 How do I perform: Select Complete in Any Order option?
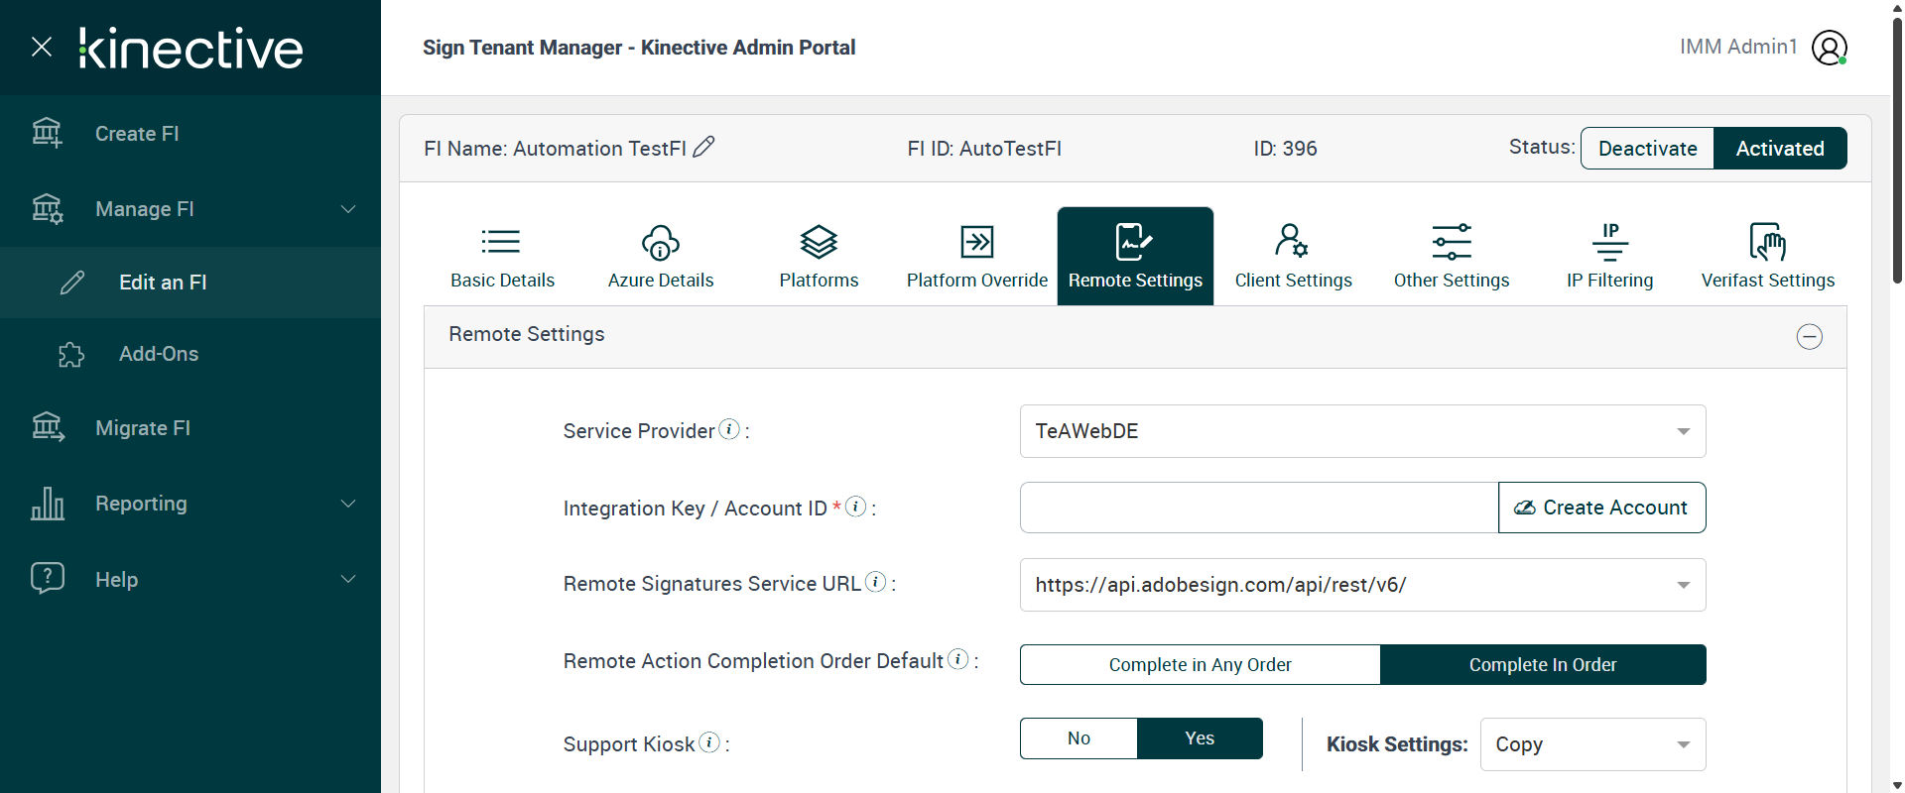tap(1200, 665)
